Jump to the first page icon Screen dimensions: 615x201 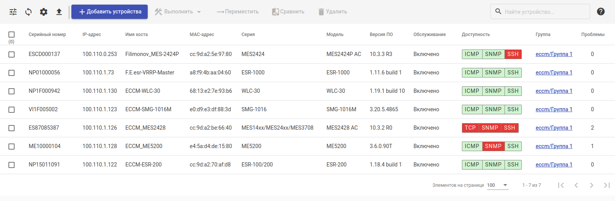pyautogui.click(x=561, y=185)
